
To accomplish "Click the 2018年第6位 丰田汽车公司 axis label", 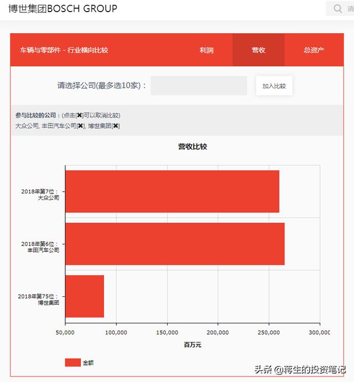I will [x=40, y=247].
